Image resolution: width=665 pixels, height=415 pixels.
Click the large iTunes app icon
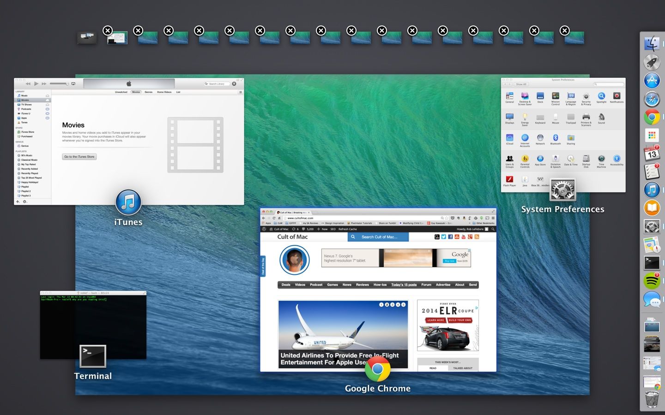pos(128,202)
